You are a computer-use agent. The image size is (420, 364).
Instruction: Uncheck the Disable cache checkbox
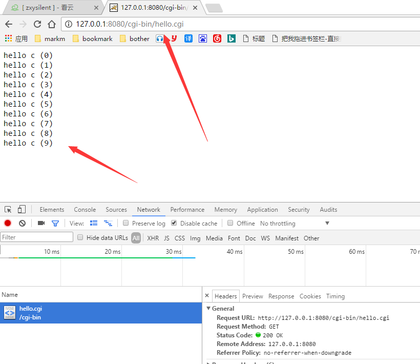[x=174, y=224]
